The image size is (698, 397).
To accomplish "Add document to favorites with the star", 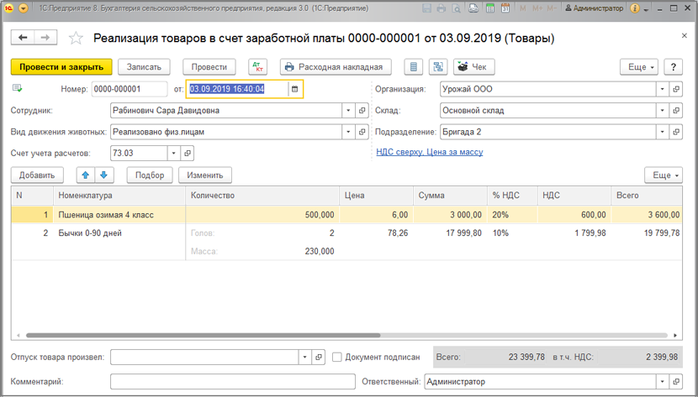I will [76, 39].
